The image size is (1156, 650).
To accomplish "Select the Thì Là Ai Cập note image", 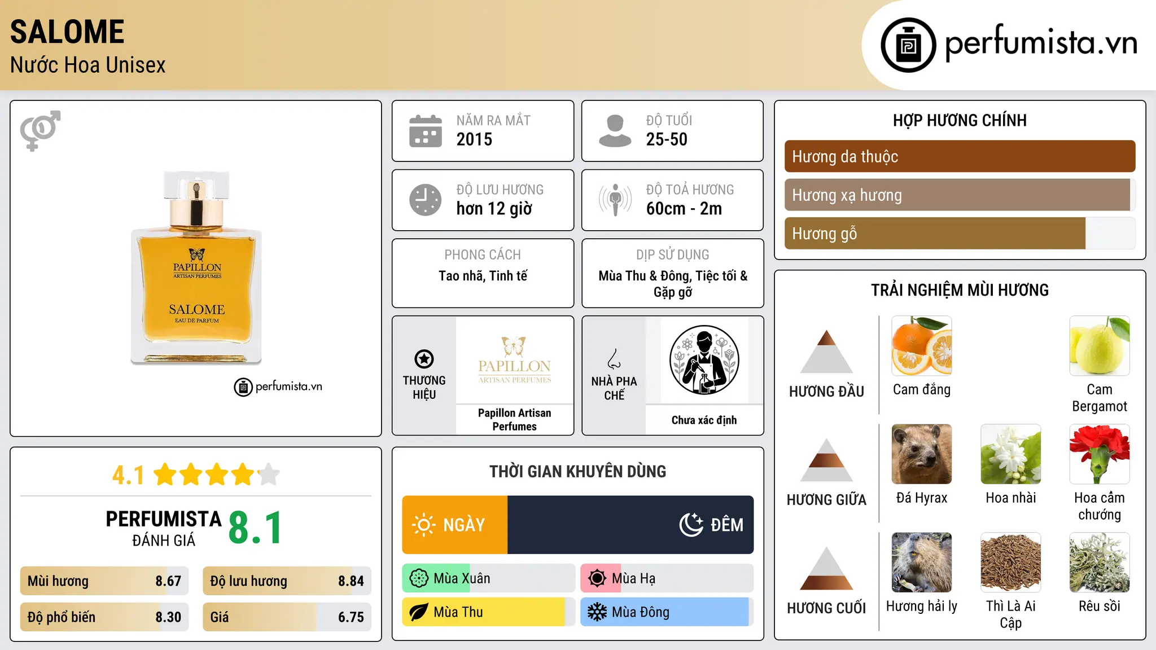I will (x=1011, y=563).
